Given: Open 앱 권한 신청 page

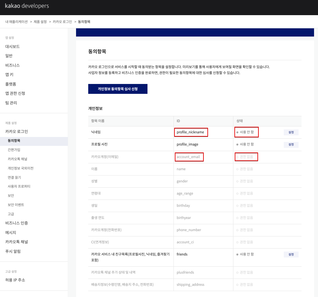Looking at the screenshot, I should tap(15, 93).
